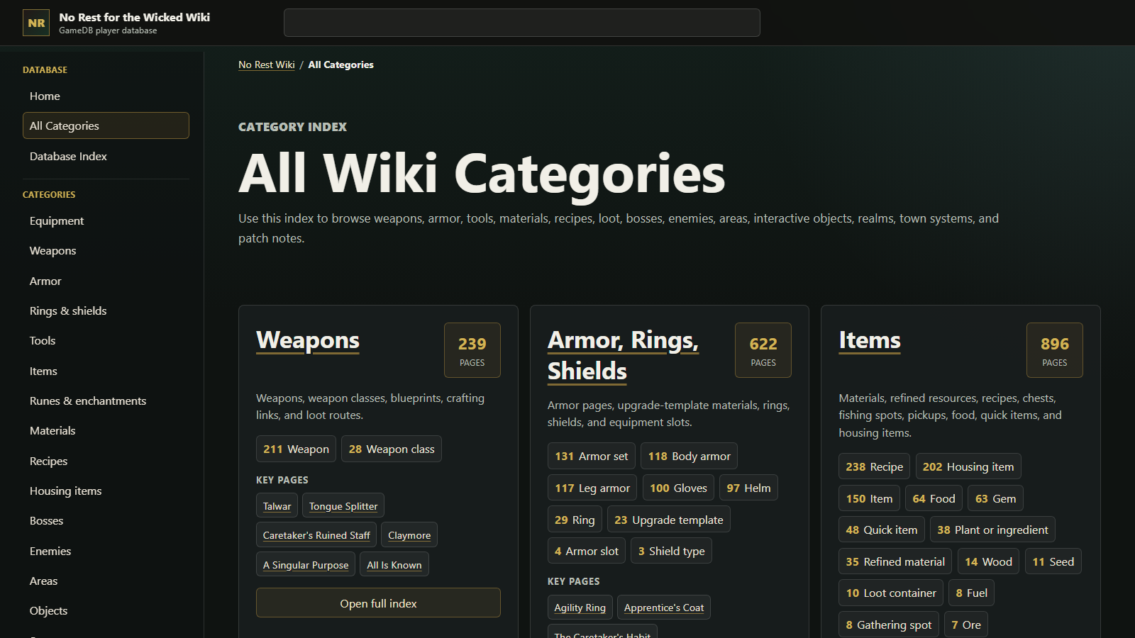Open Bosses sidebar link
The width and height of the screenshot is (1135, 638).
[x=106, y=520]
